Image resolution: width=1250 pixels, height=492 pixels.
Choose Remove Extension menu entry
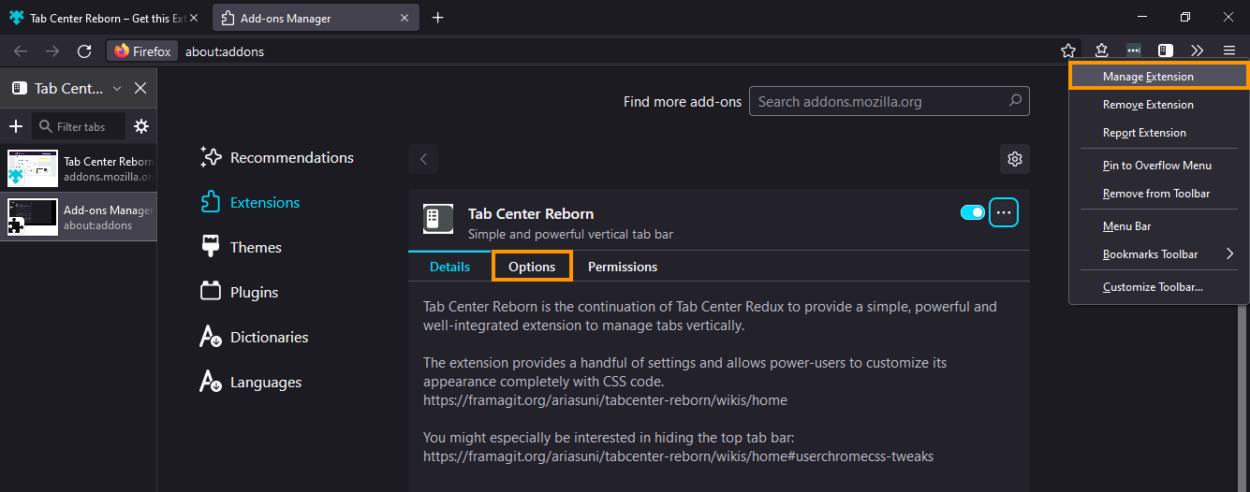pyautogui.click(x=1159, y=105)
